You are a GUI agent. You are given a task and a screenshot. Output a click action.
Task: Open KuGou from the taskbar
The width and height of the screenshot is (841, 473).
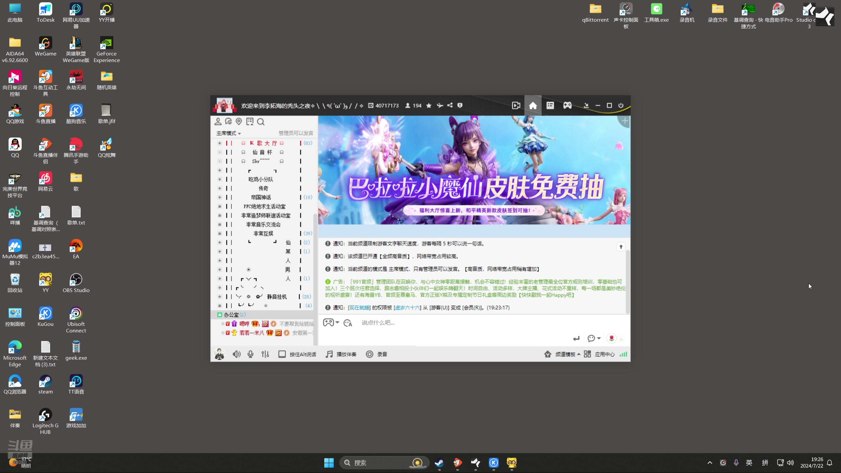[493, 463]
